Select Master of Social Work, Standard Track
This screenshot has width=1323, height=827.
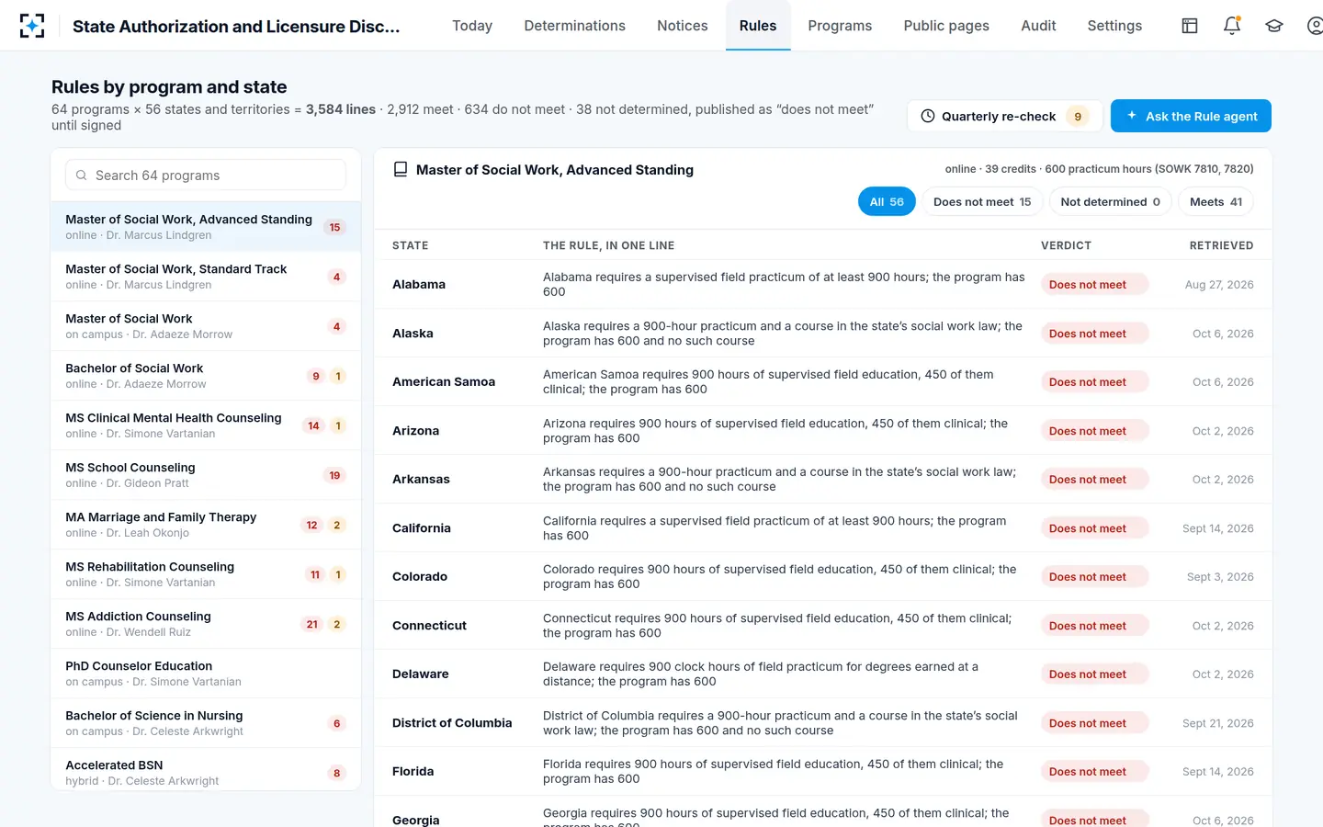tap(206, 277)
